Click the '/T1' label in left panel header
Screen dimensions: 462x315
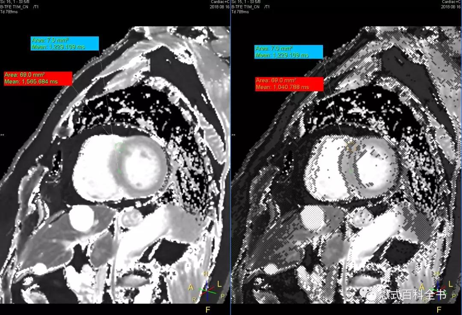point(36,7)
